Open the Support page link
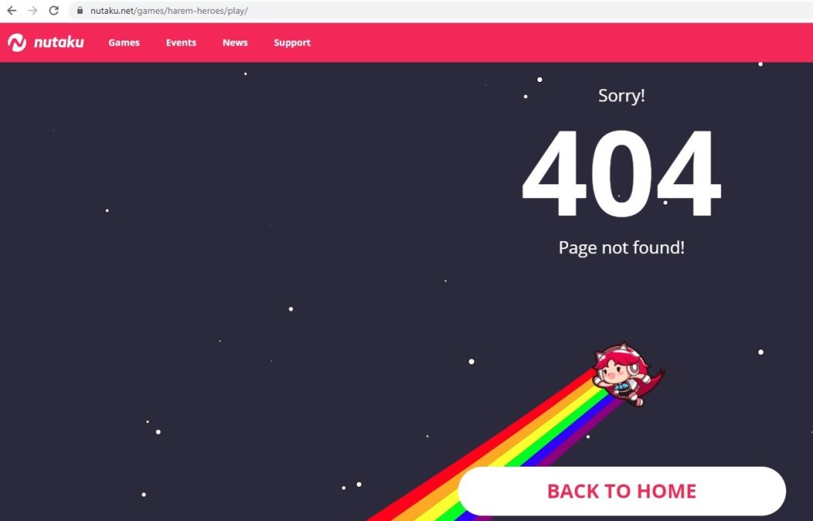The image size is (813, 521). (x=292, y=42)
